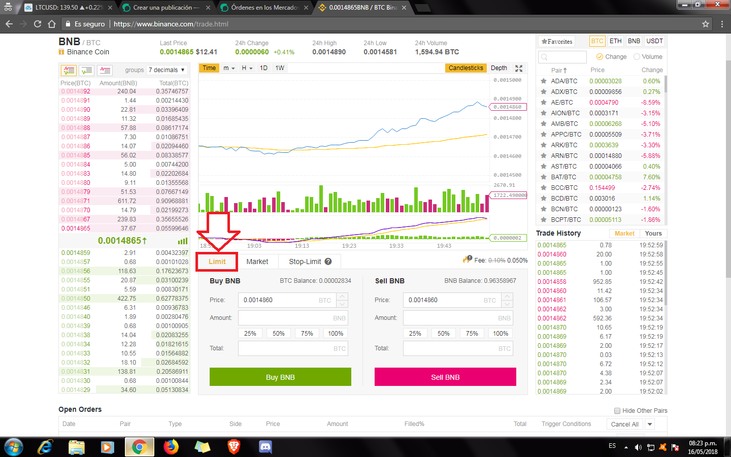Click the browser reload icon
Screen dimensions: 731x457
click(37, 24)
